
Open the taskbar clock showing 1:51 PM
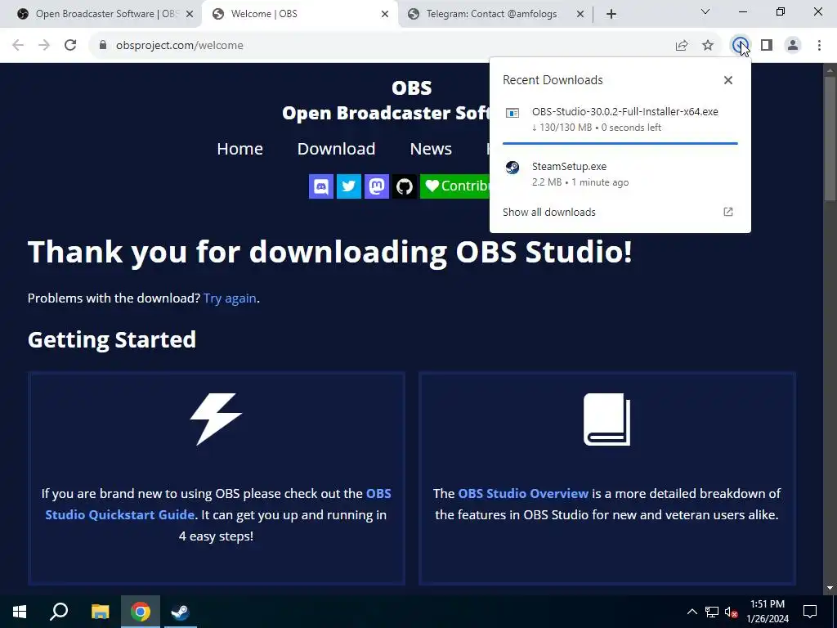pos(768,612)
